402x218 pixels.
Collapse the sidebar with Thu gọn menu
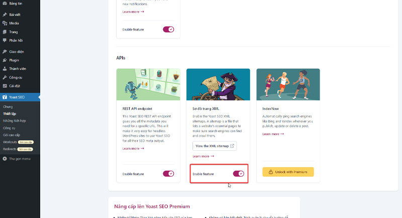[17, 159]
